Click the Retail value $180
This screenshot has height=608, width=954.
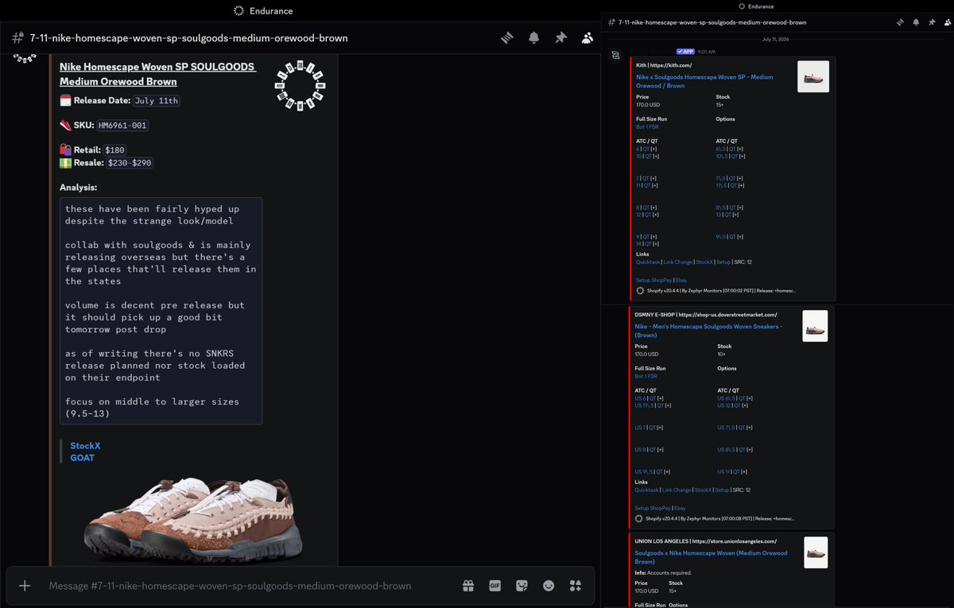115,150
